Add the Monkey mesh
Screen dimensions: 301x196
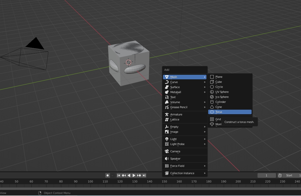tap(215, 124)
